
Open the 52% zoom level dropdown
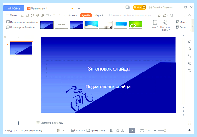(148, 130)
